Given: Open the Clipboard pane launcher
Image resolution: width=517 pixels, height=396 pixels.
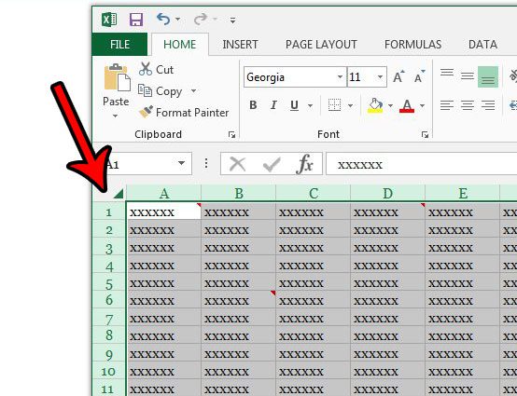Looking at the screenshot, I should coord(231,134).
